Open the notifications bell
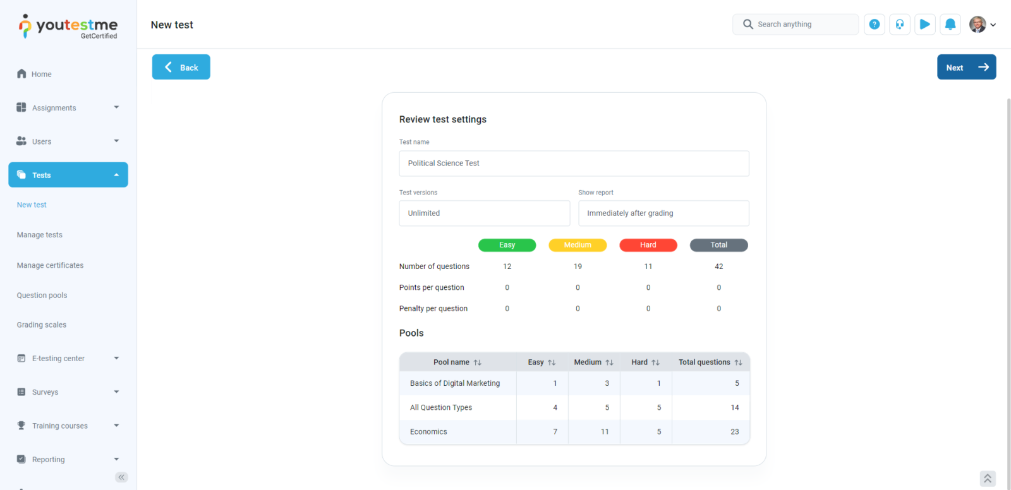The image size is (1011, 490). tap(950, 25)
